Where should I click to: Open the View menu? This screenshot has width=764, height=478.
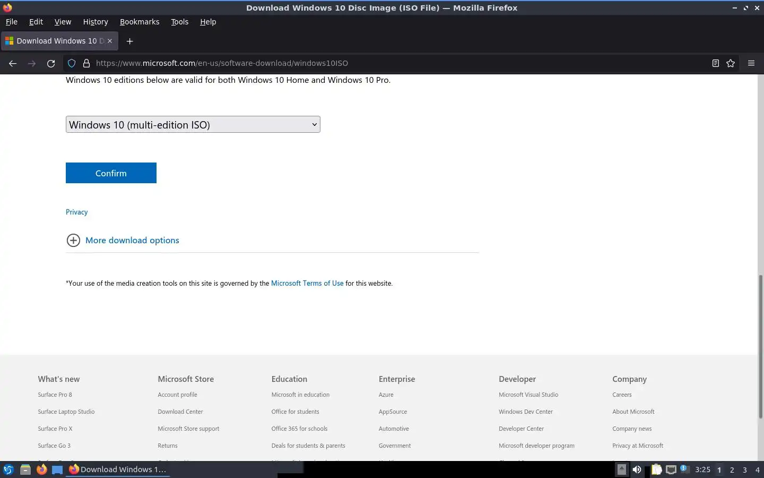[x=63, y=22]
